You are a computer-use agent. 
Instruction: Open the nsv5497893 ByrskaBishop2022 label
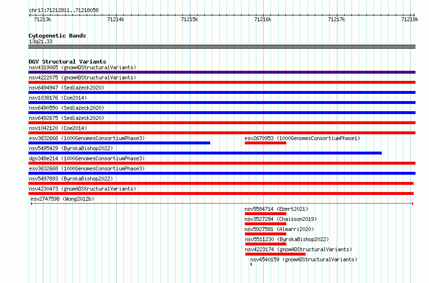pos(71,179)
